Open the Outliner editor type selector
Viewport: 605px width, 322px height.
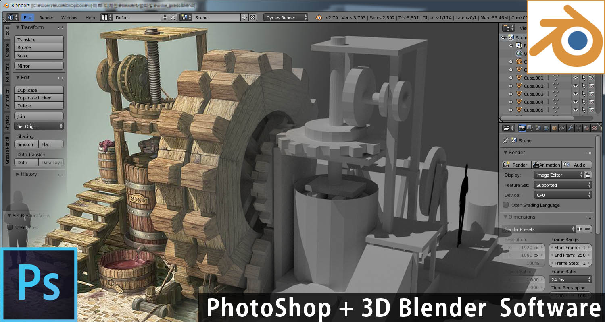[508, 28]
